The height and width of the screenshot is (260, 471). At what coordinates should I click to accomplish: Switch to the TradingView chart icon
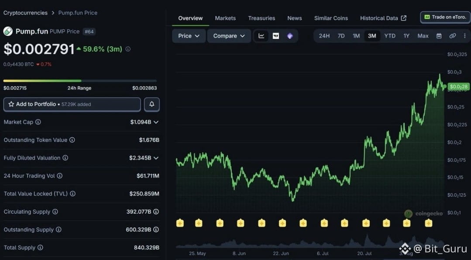(276, 36)
